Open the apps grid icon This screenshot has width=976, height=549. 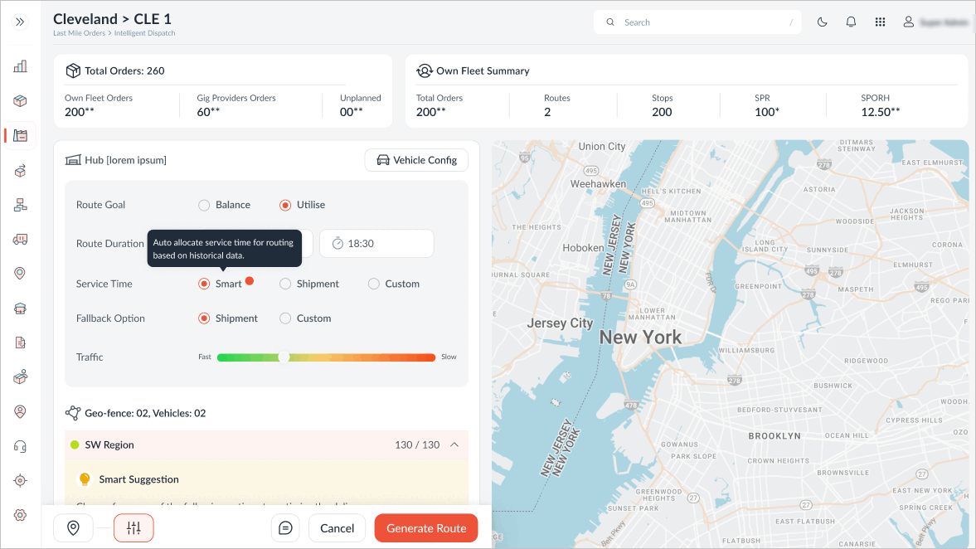[880, 22]
